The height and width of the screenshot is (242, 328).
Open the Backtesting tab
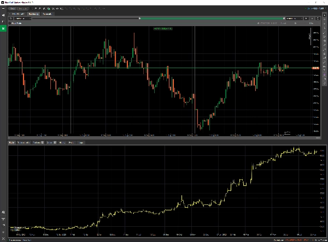[33, 14]
